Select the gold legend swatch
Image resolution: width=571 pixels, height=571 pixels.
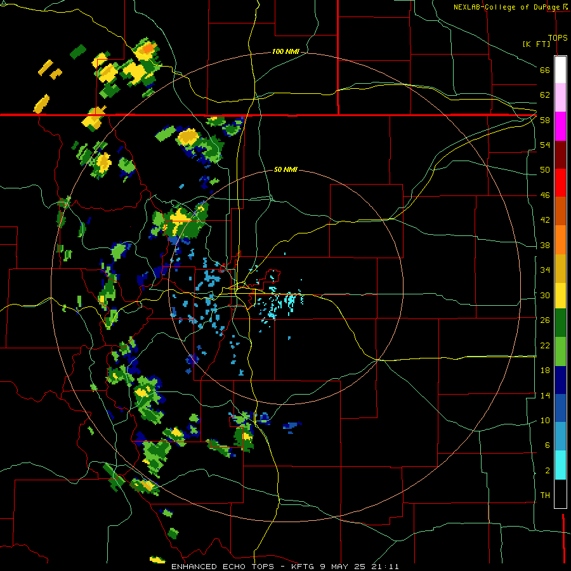click(560, 268)
